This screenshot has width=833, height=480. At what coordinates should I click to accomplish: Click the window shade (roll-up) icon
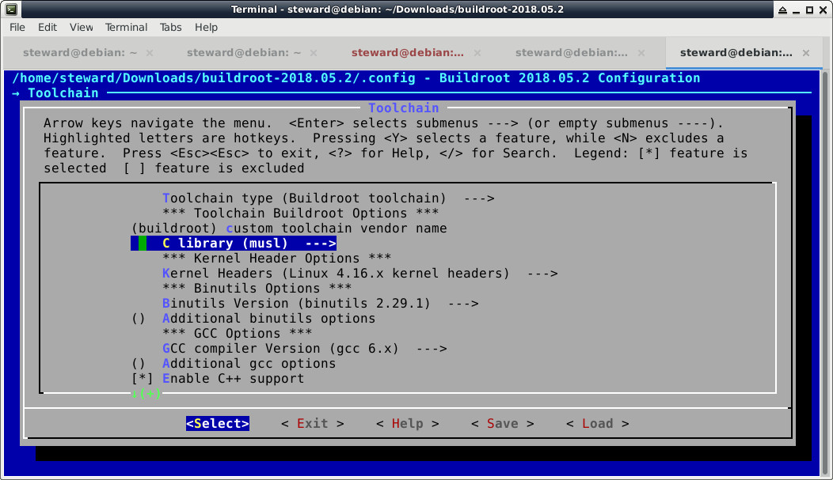[782, 9]
